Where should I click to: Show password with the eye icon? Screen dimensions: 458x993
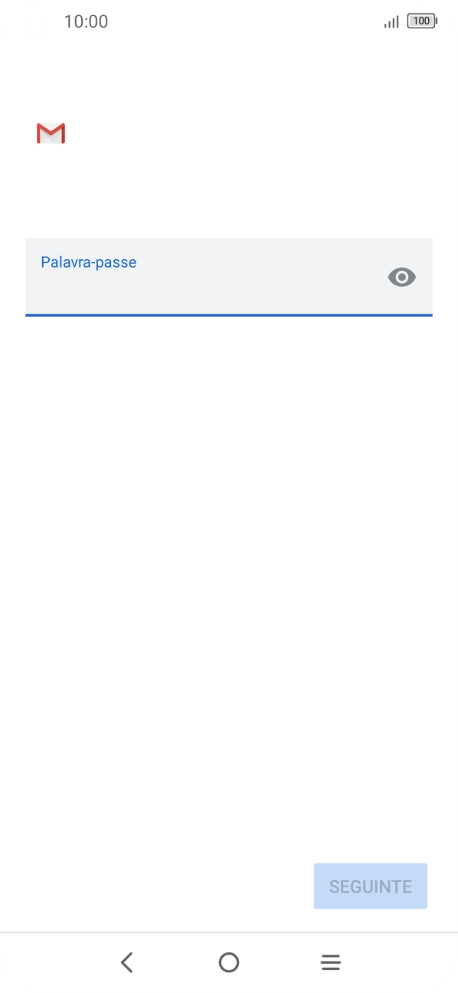point(402,277)
